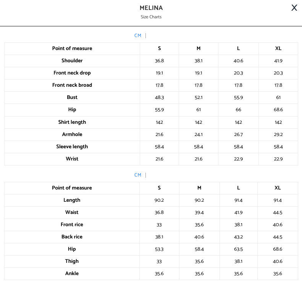Select the Front neck drop row label
Screen dimensions: 302x290
[72, 73]
